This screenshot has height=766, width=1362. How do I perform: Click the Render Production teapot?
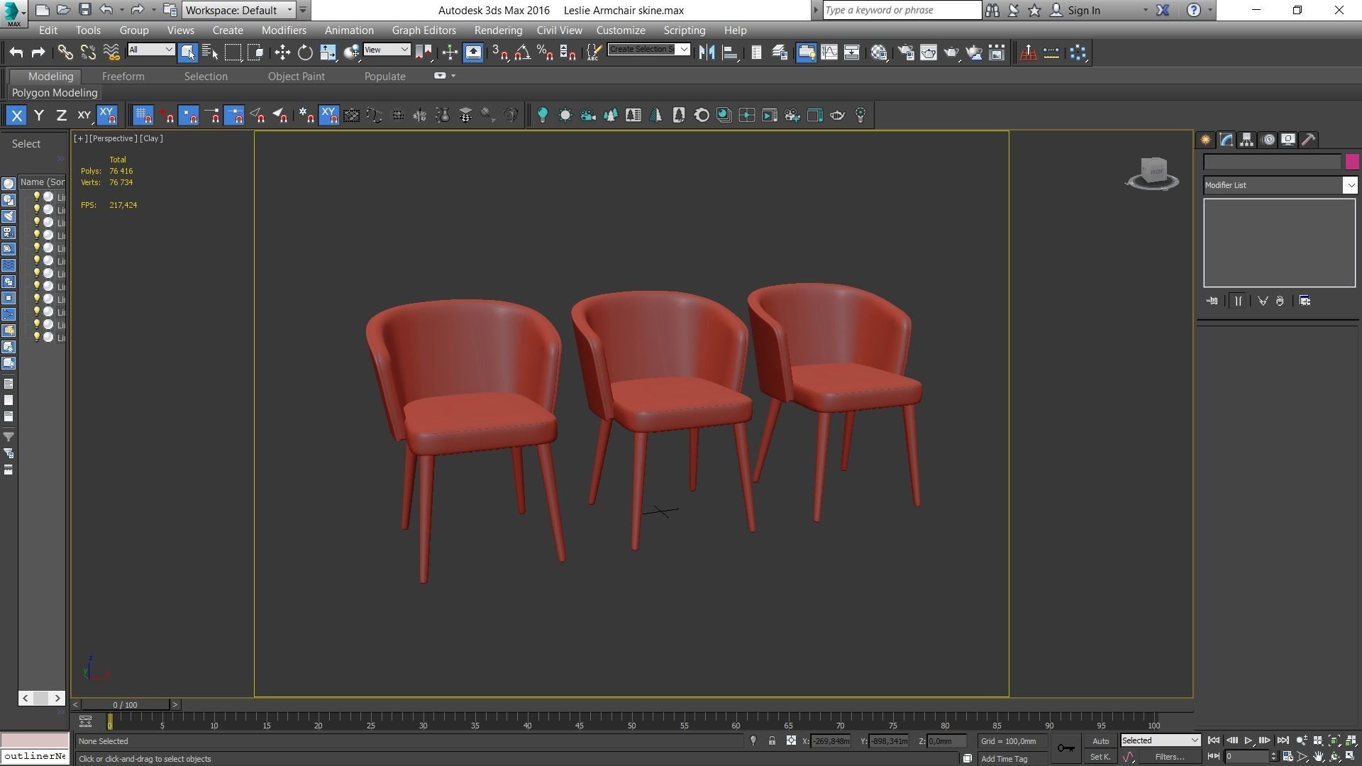coord(951,52)
